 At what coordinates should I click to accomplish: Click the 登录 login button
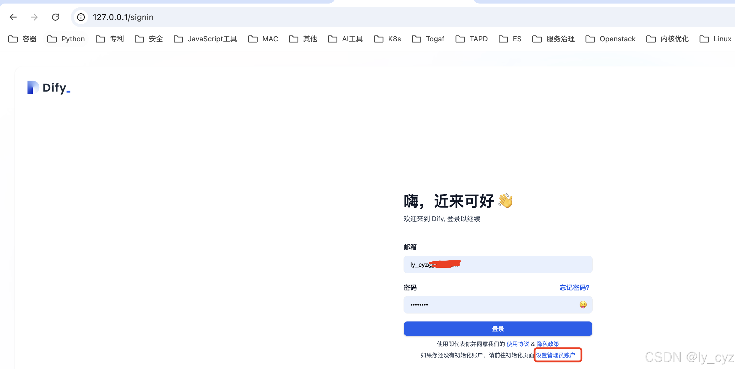(x=498, y=329)
